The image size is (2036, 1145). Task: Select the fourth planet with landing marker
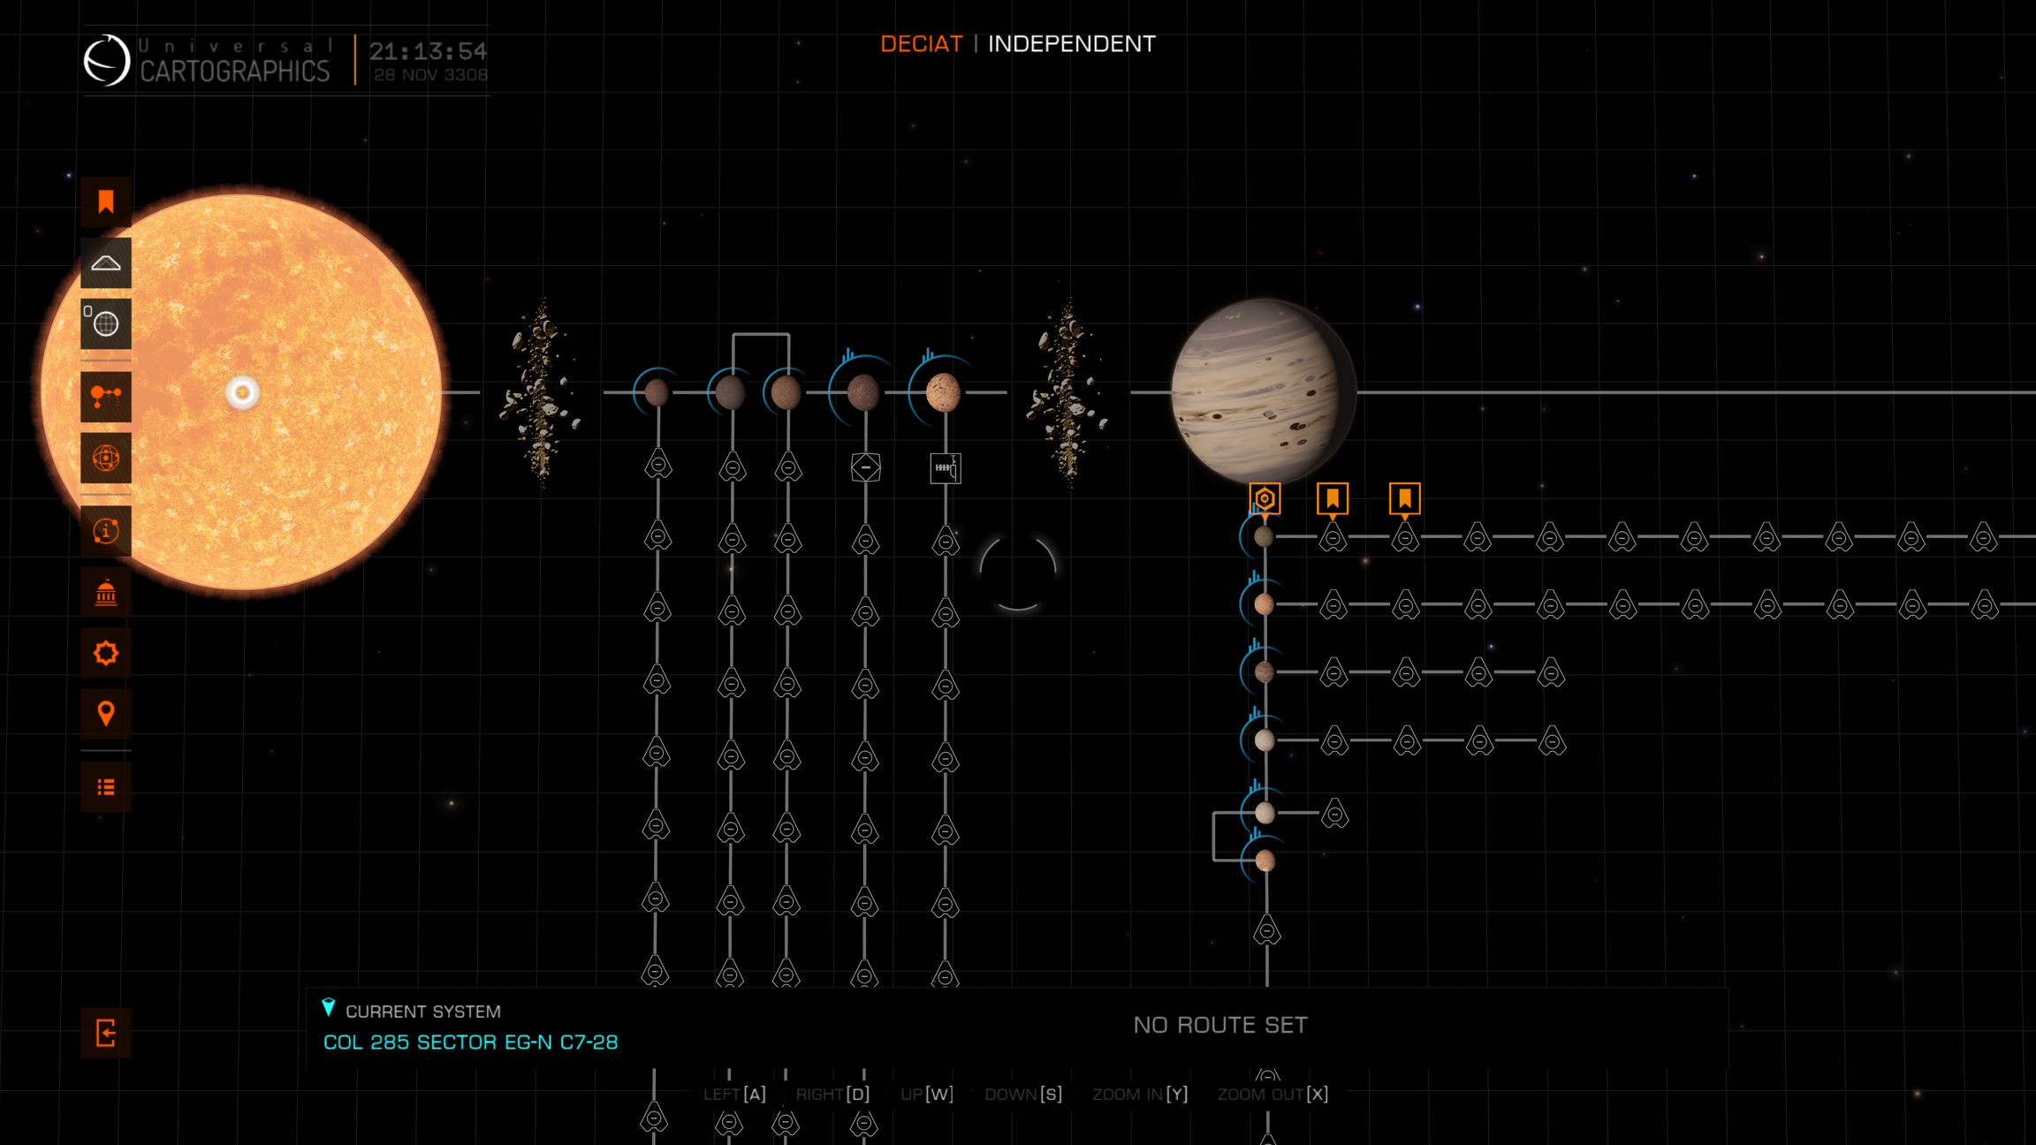tap(863, 392)
